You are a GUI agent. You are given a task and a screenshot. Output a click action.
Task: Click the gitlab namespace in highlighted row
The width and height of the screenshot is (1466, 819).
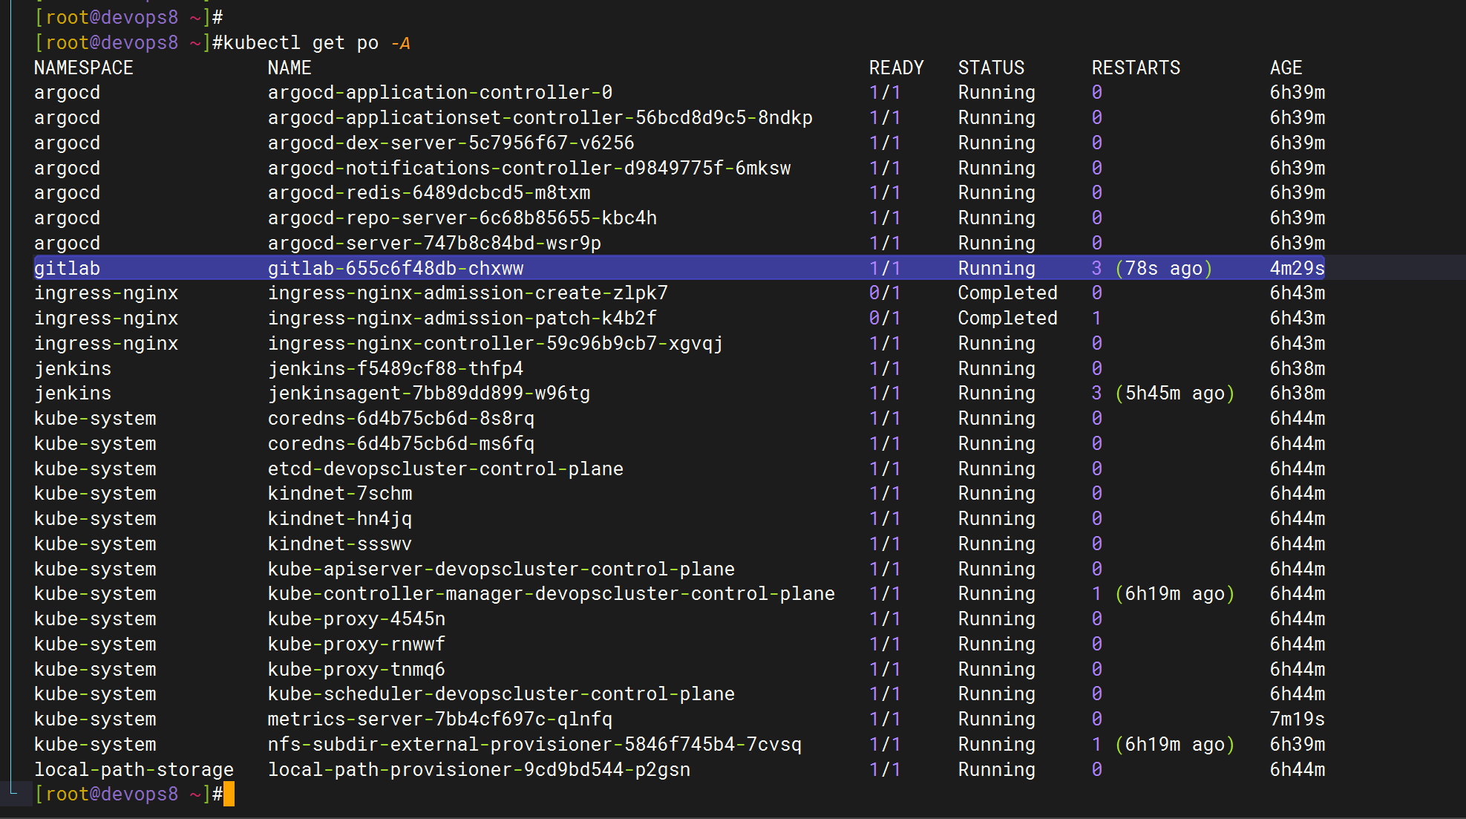point(67,268)
